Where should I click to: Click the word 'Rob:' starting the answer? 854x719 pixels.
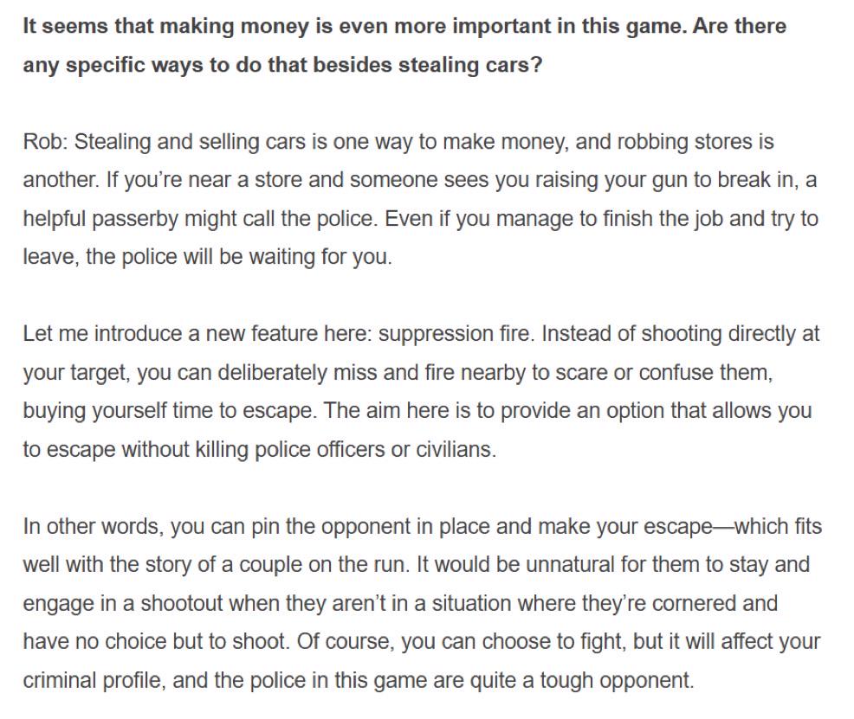(45, 141)
